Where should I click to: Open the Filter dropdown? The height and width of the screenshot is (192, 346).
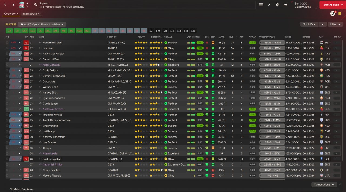click(335, 24)
